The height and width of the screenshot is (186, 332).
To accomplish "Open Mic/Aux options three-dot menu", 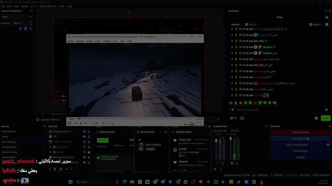I will (x=237, y=163).
